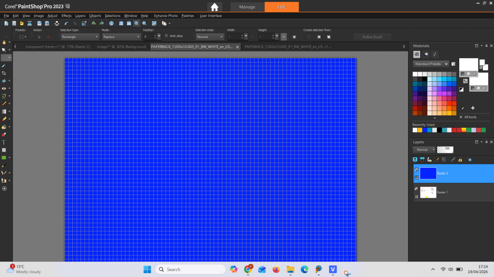Select the Paint Brush tool
This screenshot has height=277, width=494.
(x=4, y=104)
